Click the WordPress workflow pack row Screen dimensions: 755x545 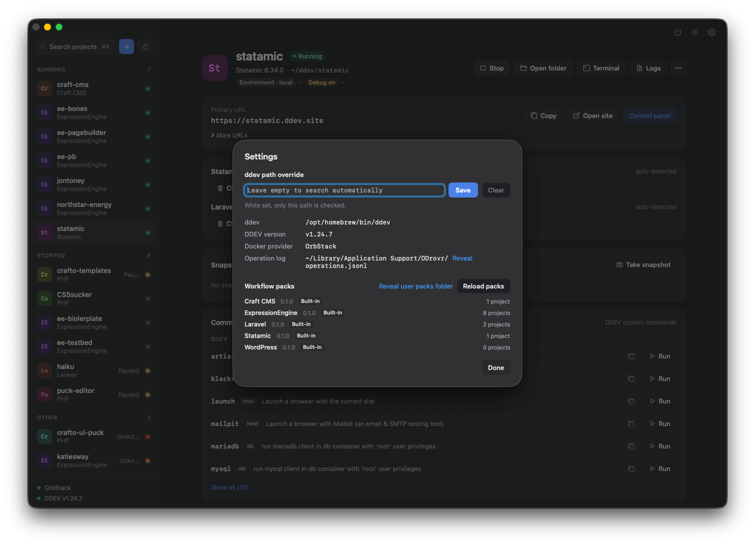click(377, 347)
